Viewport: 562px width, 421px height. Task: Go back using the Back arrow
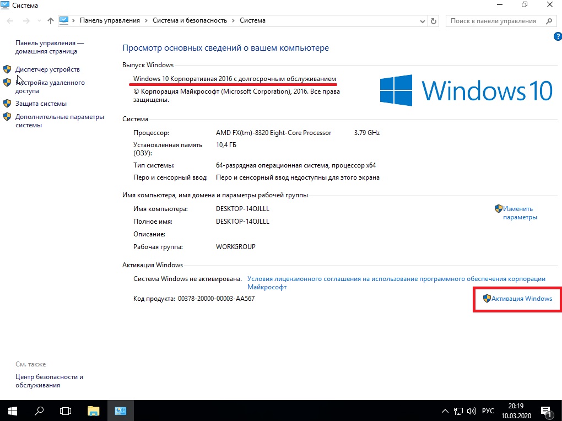point(10,21)
